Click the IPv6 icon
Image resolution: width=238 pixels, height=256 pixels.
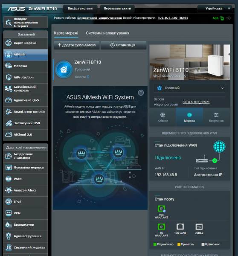9,202
